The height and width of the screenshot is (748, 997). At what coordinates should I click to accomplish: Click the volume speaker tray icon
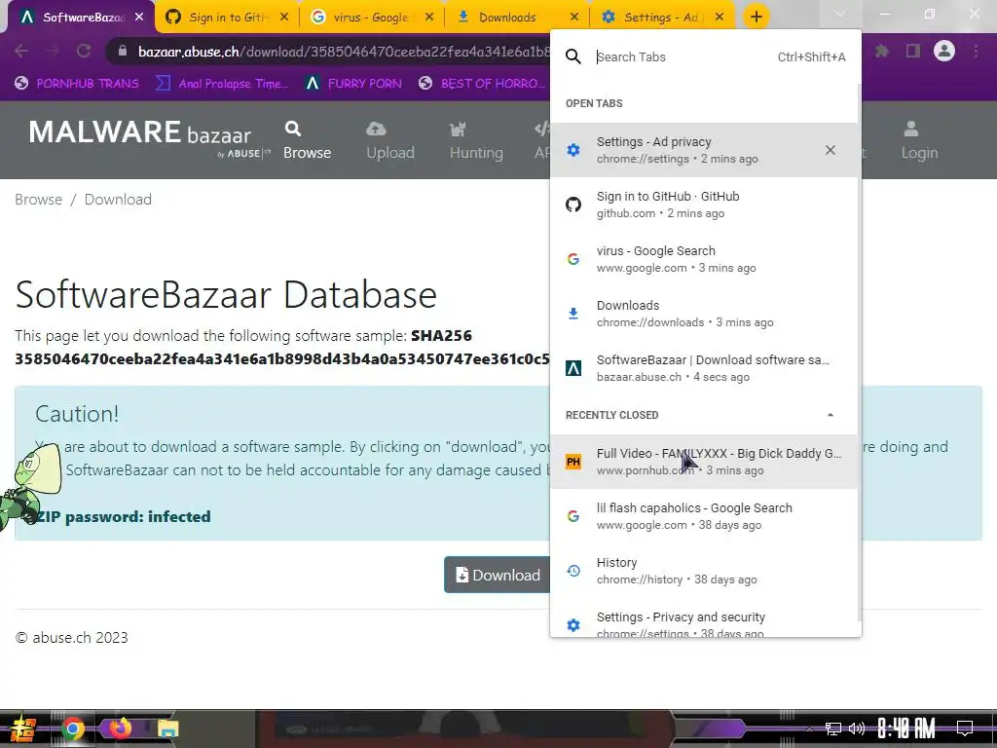click(857, 729)
